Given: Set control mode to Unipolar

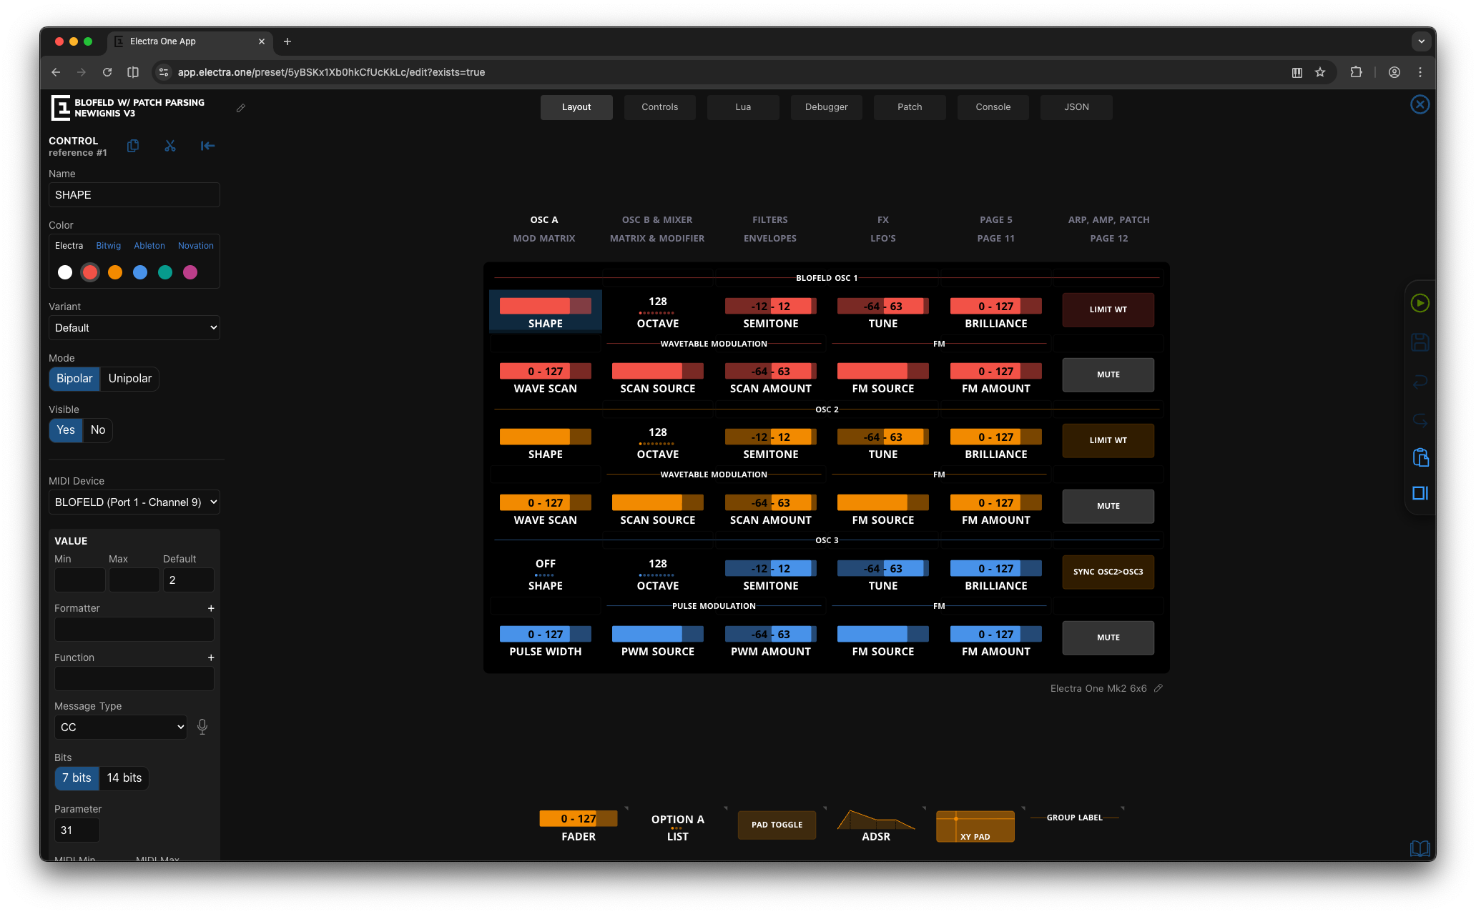Looking at the screenshot, I should click(129, 379).
